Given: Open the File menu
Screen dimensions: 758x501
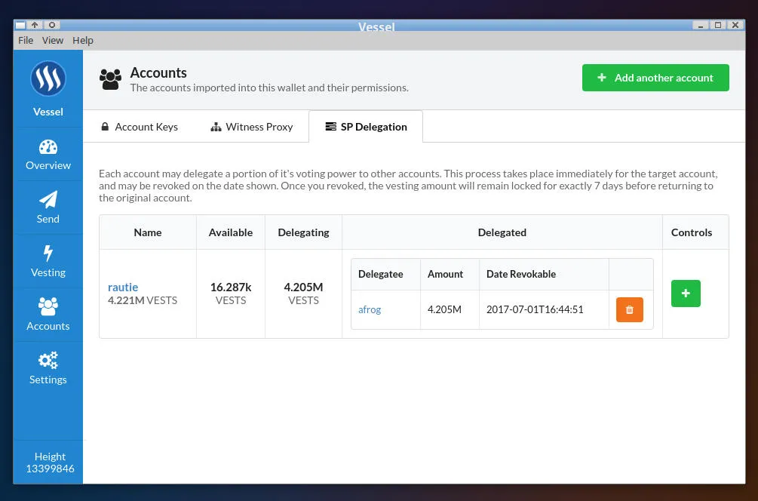Looking at the screenshot, I should (x=26, y=41).
